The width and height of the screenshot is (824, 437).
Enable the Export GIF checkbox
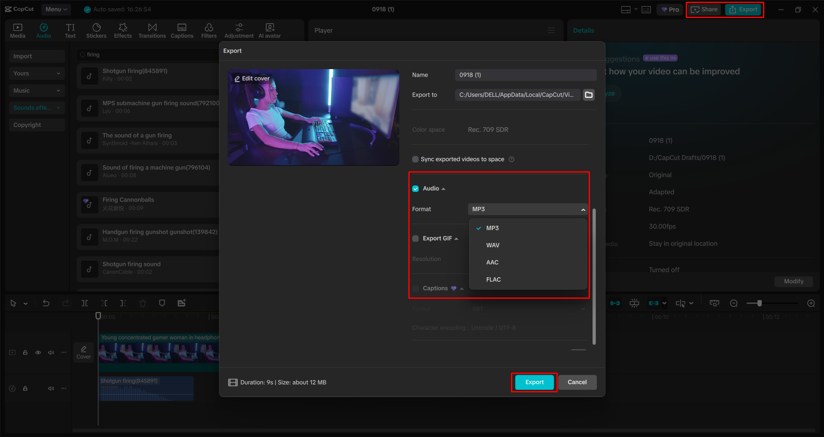tap(415, 238)
